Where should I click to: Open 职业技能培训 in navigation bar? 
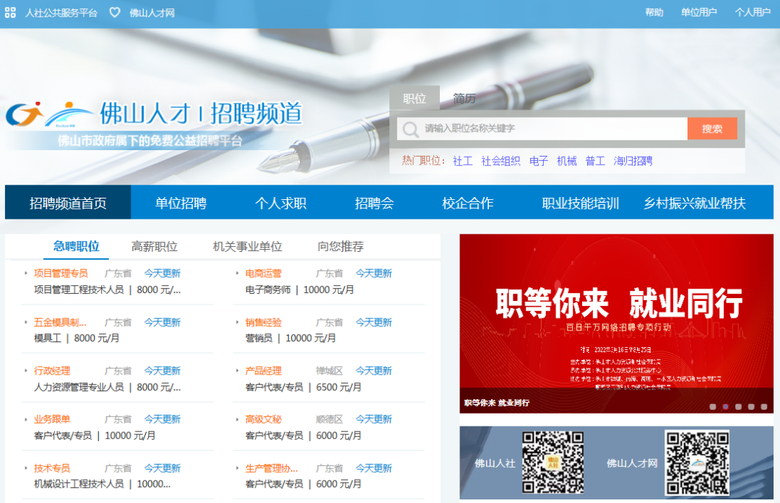[x=580, y=203]
